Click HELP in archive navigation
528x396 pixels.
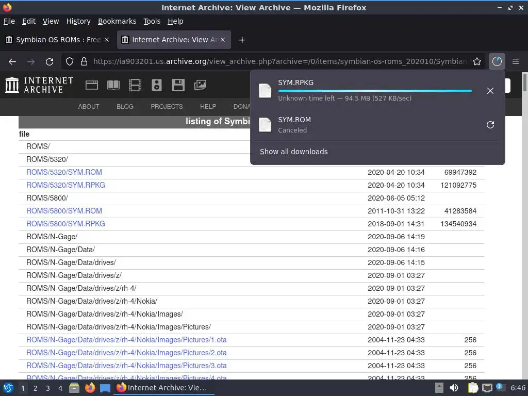click(208, 107)
